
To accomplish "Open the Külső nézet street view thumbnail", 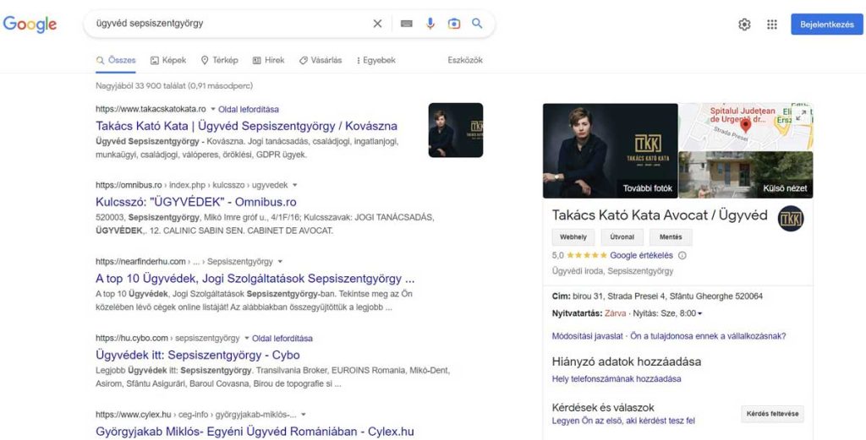I will tap(746, 175).
